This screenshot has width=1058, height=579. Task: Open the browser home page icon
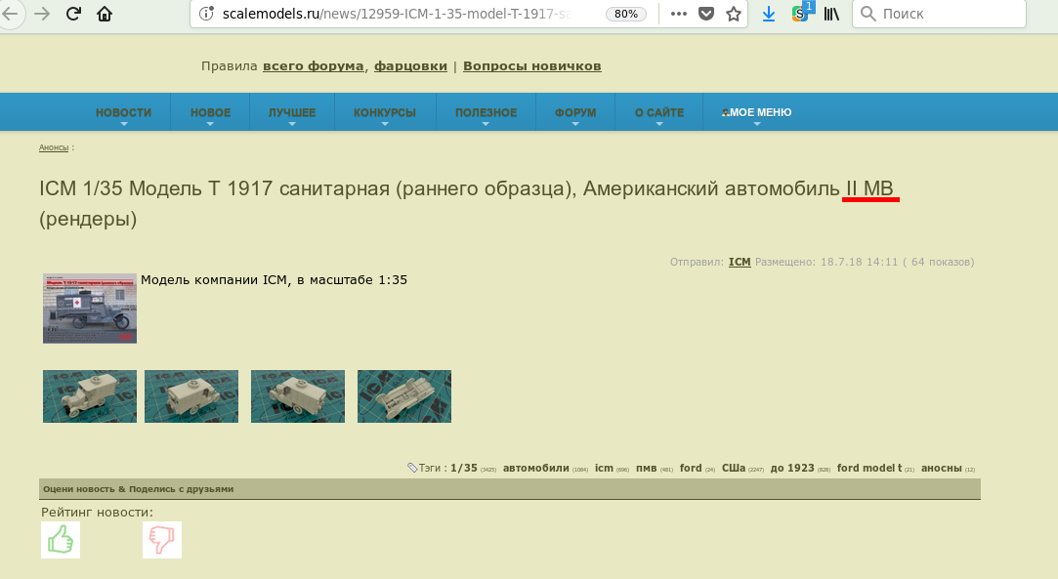[x=105, y=14]
